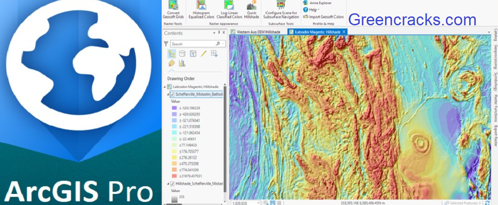Click the constraints icon in map status bar

[273, 203]
